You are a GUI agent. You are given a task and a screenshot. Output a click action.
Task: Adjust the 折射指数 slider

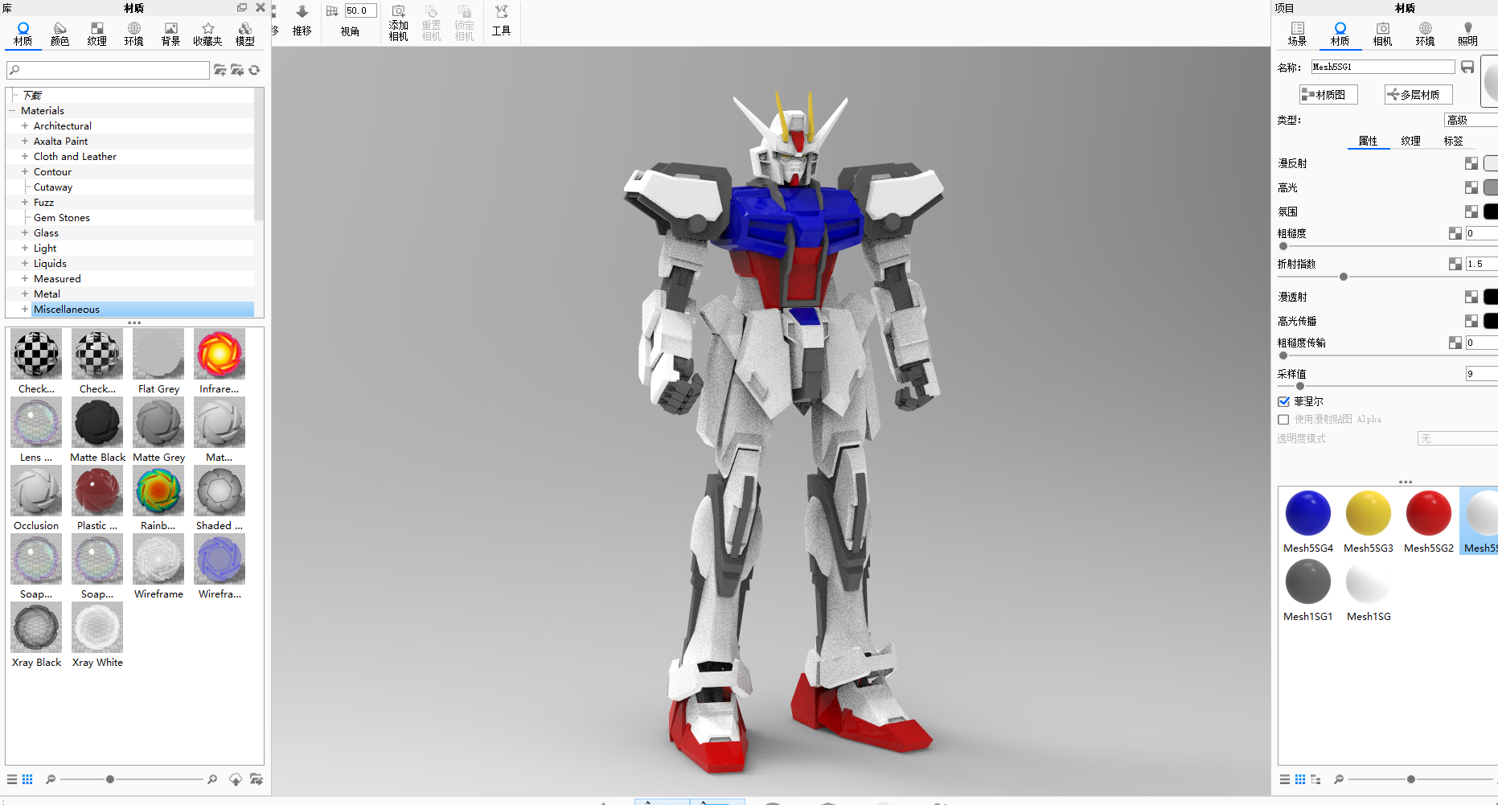(x=1343, y=277)
